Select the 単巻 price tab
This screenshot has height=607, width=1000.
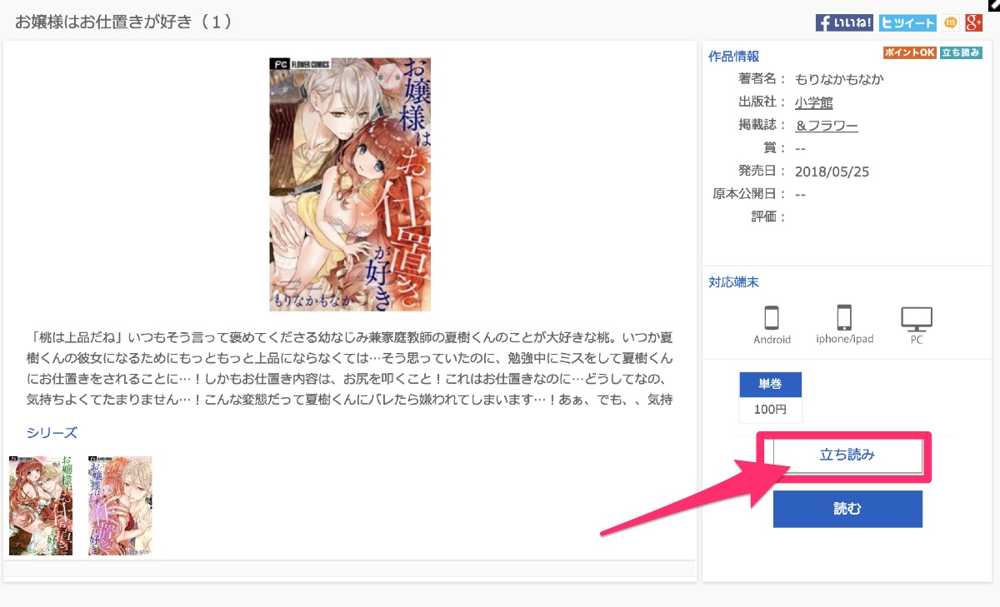click(770, 384)
